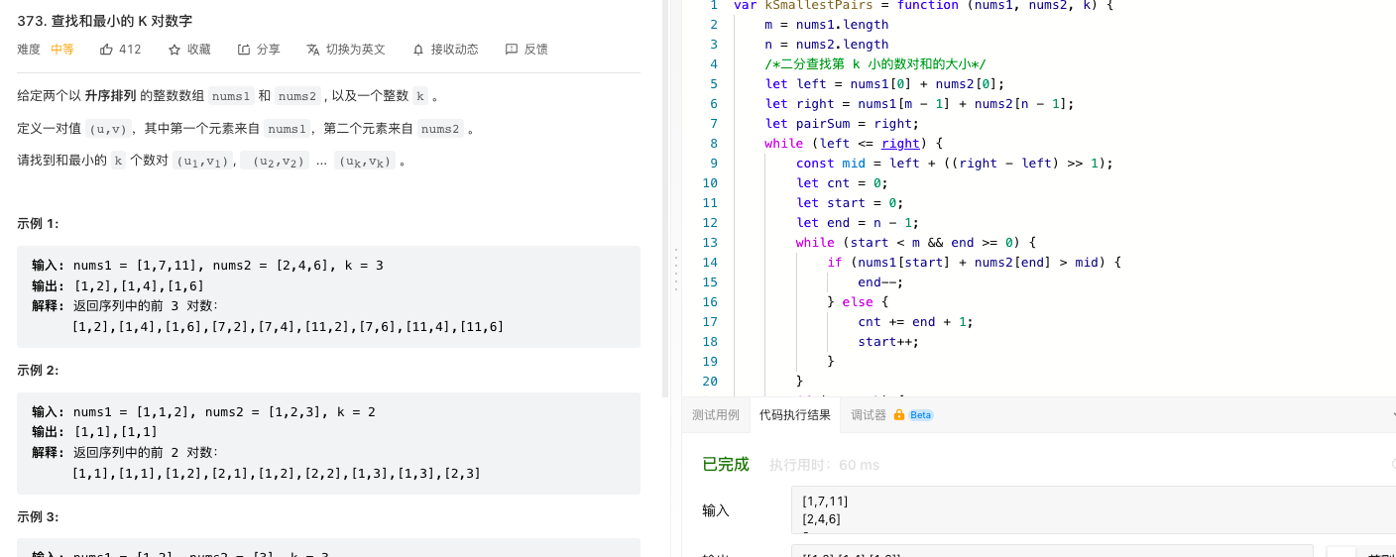The image size is (1396, 557).
Task: Click Example 1 解释 line 返回序列中的前 3 对数
Action: tap(125, 306)
